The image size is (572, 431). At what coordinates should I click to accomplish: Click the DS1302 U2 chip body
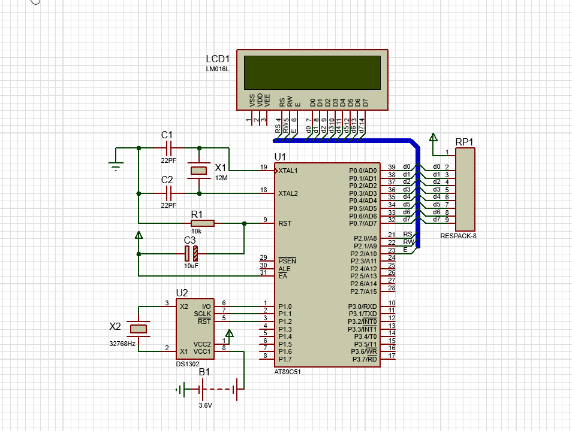(x=195, y=329)
